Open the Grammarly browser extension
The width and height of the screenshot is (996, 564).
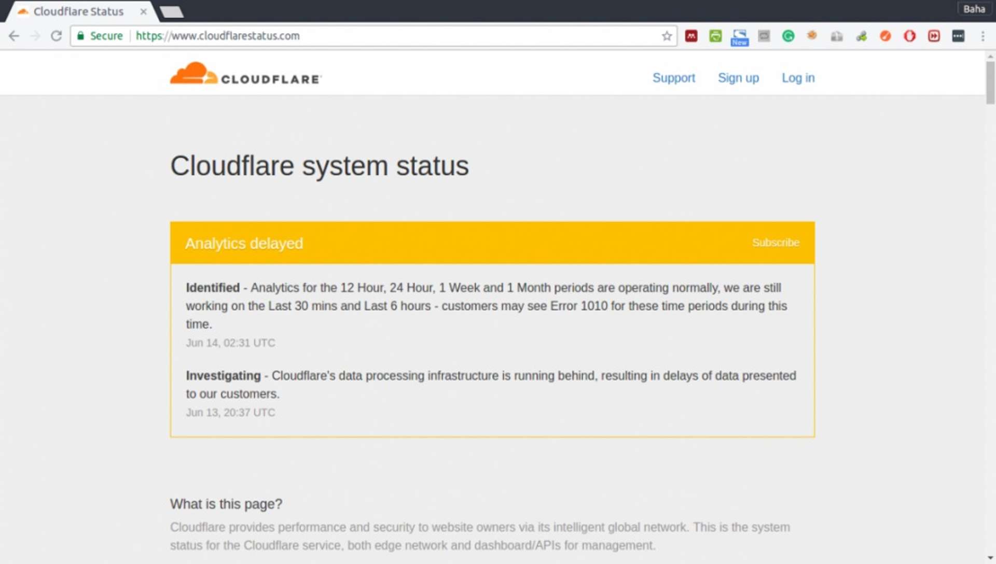(x=788, y=36)
